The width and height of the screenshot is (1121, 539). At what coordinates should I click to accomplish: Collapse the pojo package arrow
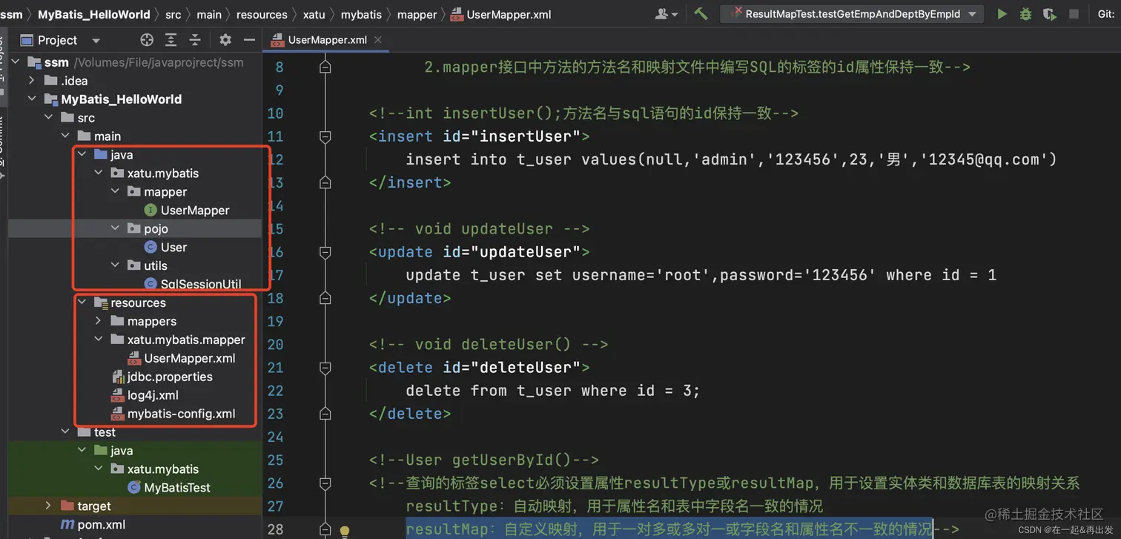[115, 228]
